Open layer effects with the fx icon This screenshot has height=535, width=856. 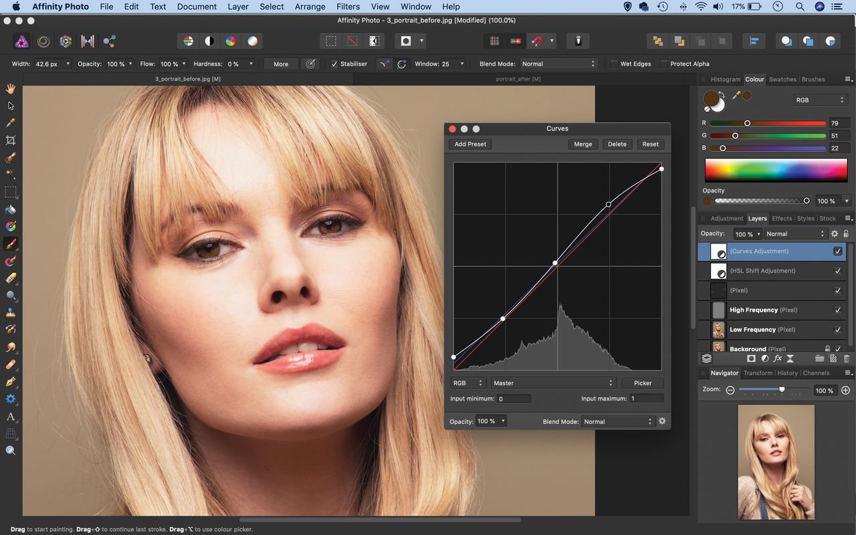[777, 359]
